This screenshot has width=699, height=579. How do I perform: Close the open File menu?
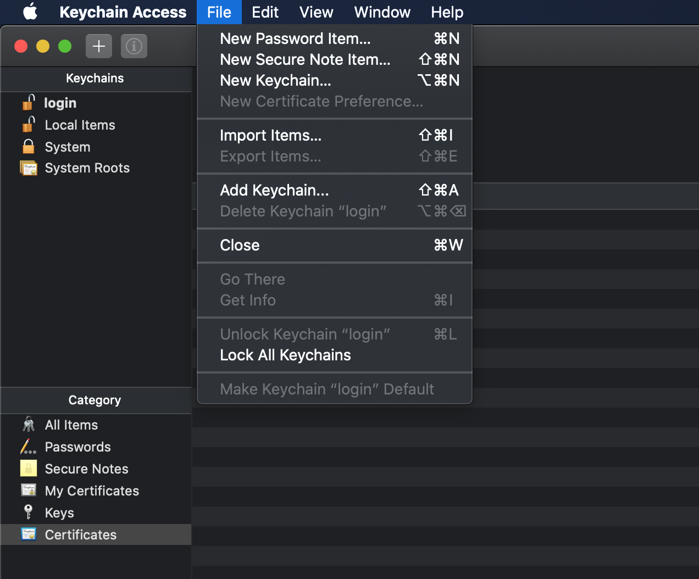tap(219, 12)
